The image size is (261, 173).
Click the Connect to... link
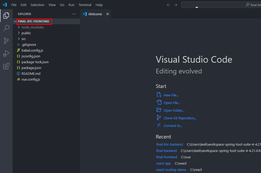[173, 126]
